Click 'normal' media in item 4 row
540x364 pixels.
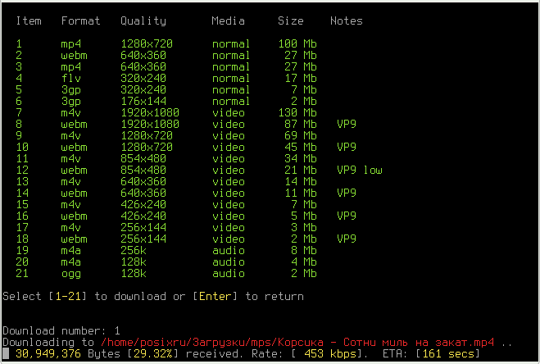click(x=231, y=78)
